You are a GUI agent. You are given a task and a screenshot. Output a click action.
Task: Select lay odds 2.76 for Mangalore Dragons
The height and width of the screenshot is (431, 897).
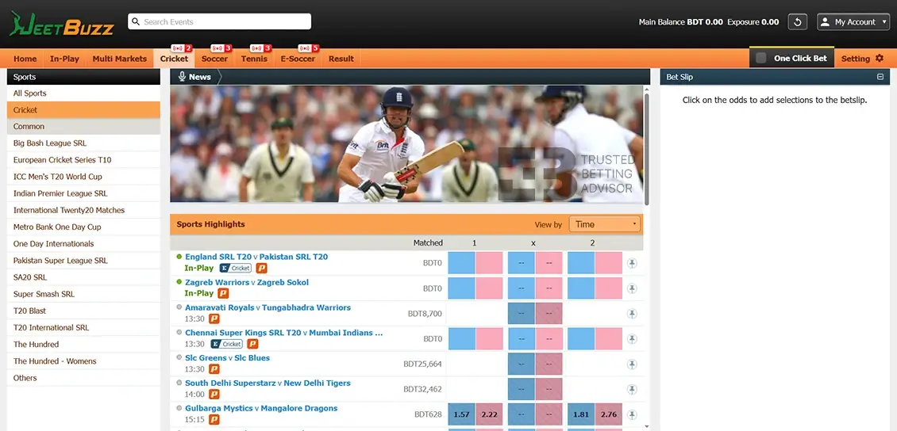tap(609, 414)
